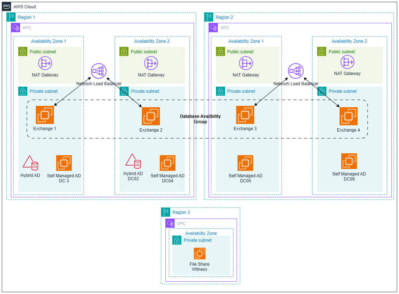This screenshot has height=294, width=399.
Task: Click the Exchange 3 instance icon
Action: (x=245, y=114)
